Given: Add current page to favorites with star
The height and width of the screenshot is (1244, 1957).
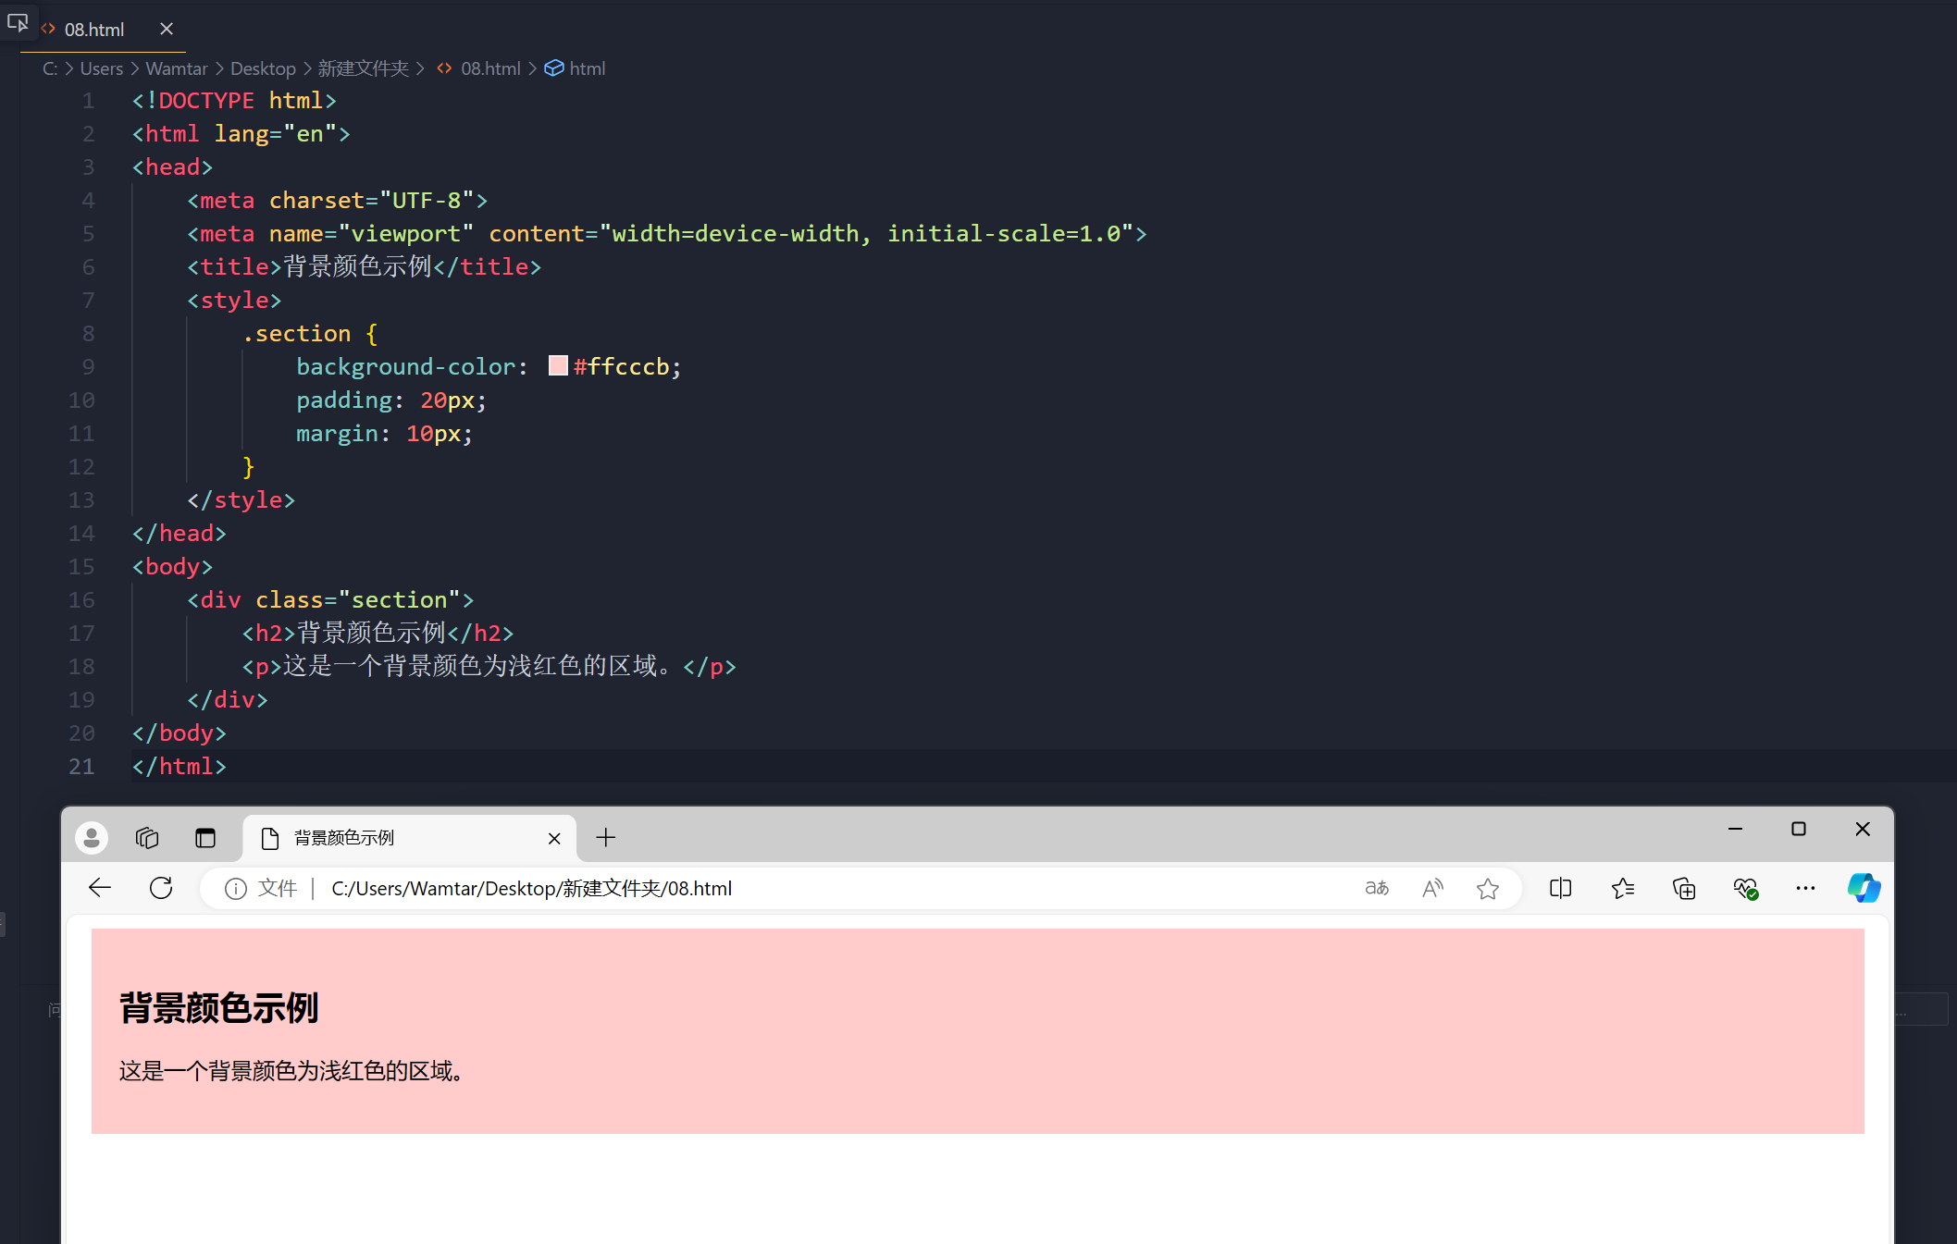Looking at the screenshot, I should [x=1487, y=888].
